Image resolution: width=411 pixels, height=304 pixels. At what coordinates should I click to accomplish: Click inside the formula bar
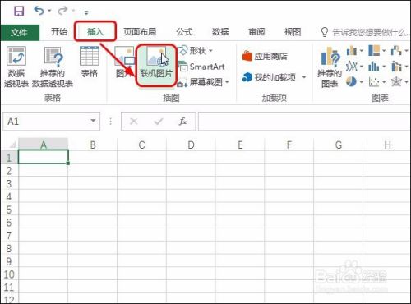pos(304,121)
